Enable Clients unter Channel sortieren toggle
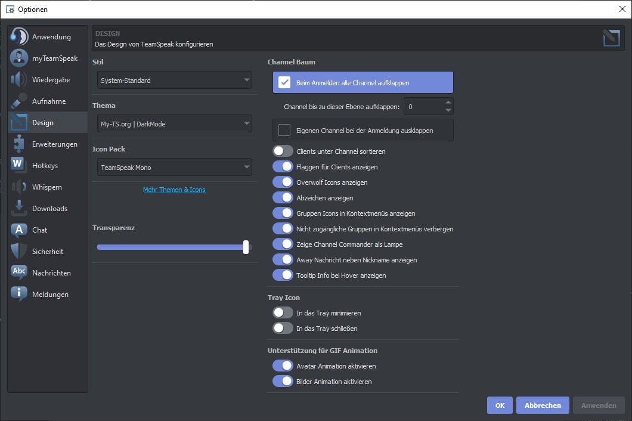The height and width of the screenshot is (421, 632). 283,151
